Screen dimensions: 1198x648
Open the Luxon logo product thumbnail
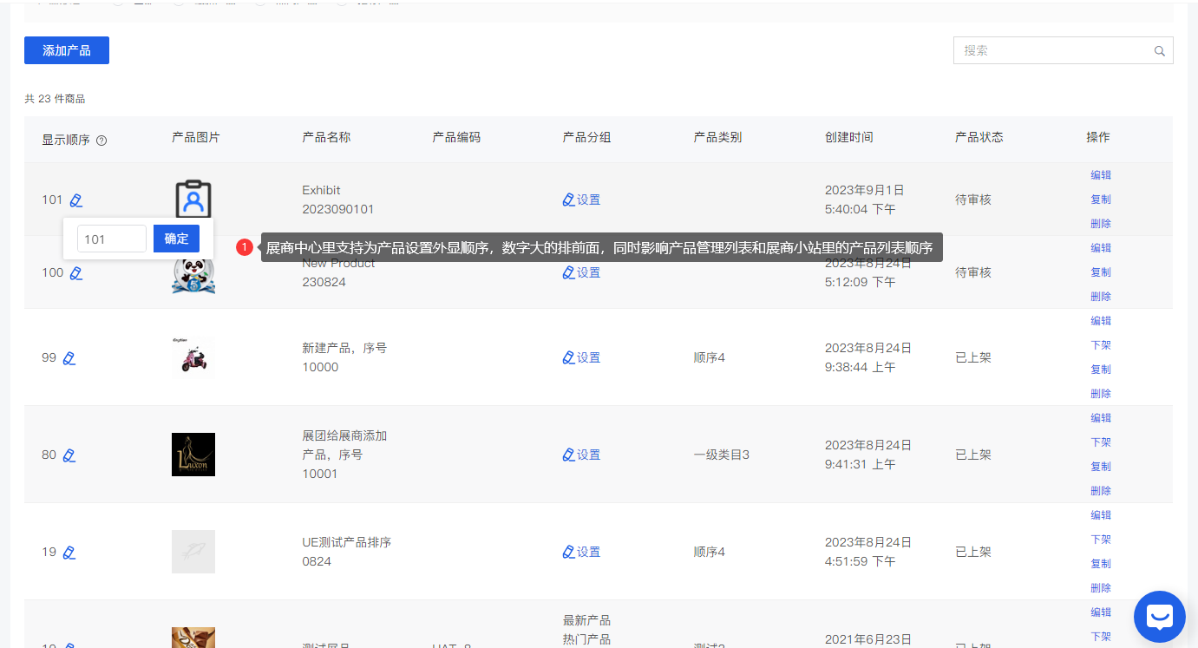193,455
